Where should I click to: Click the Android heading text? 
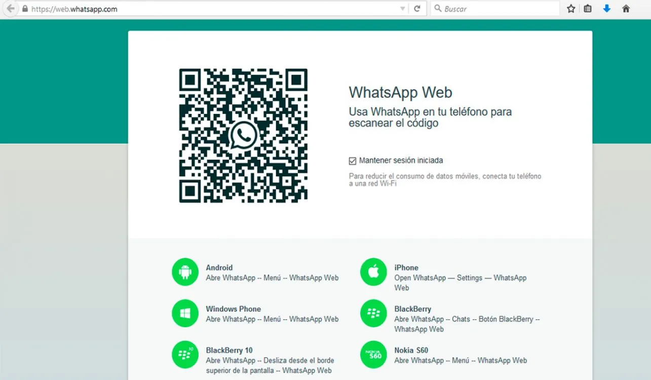219,268
